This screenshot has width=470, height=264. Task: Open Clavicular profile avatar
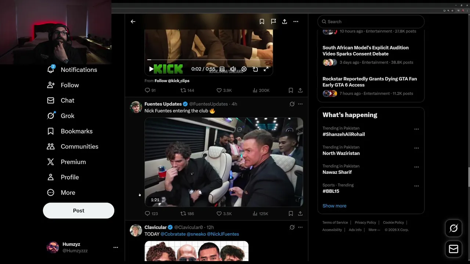[136, 230]
